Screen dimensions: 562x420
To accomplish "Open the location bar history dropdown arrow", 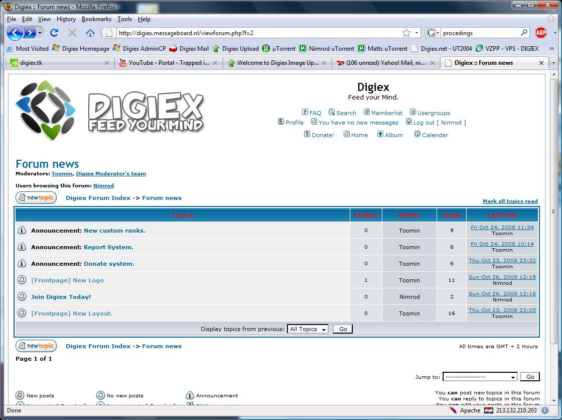I will (416, 33).
